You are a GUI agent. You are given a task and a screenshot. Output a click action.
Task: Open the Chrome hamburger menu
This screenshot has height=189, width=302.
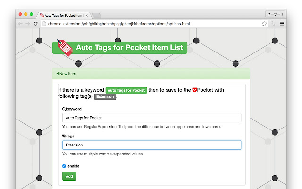[282, 24]
